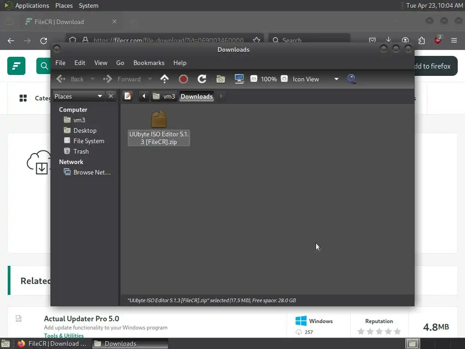Image resolution: width=465 pixels, height=349 pixels.
Task: Reload the Firefox page
Action: pos(44,40)
